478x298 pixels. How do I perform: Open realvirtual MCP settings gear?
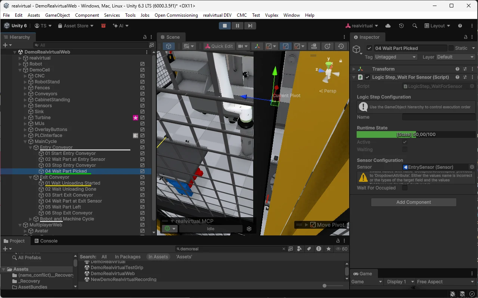(249, 229)
